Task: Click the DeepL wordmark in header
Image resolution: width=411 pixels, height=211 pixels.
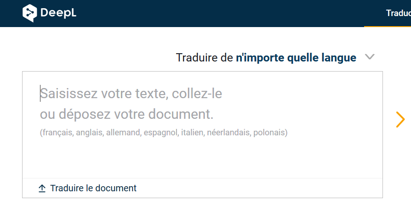Action: 58,13
